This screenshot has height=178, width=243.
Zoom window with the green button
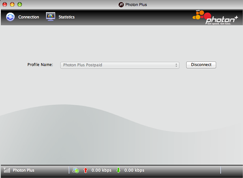[19, 4]
